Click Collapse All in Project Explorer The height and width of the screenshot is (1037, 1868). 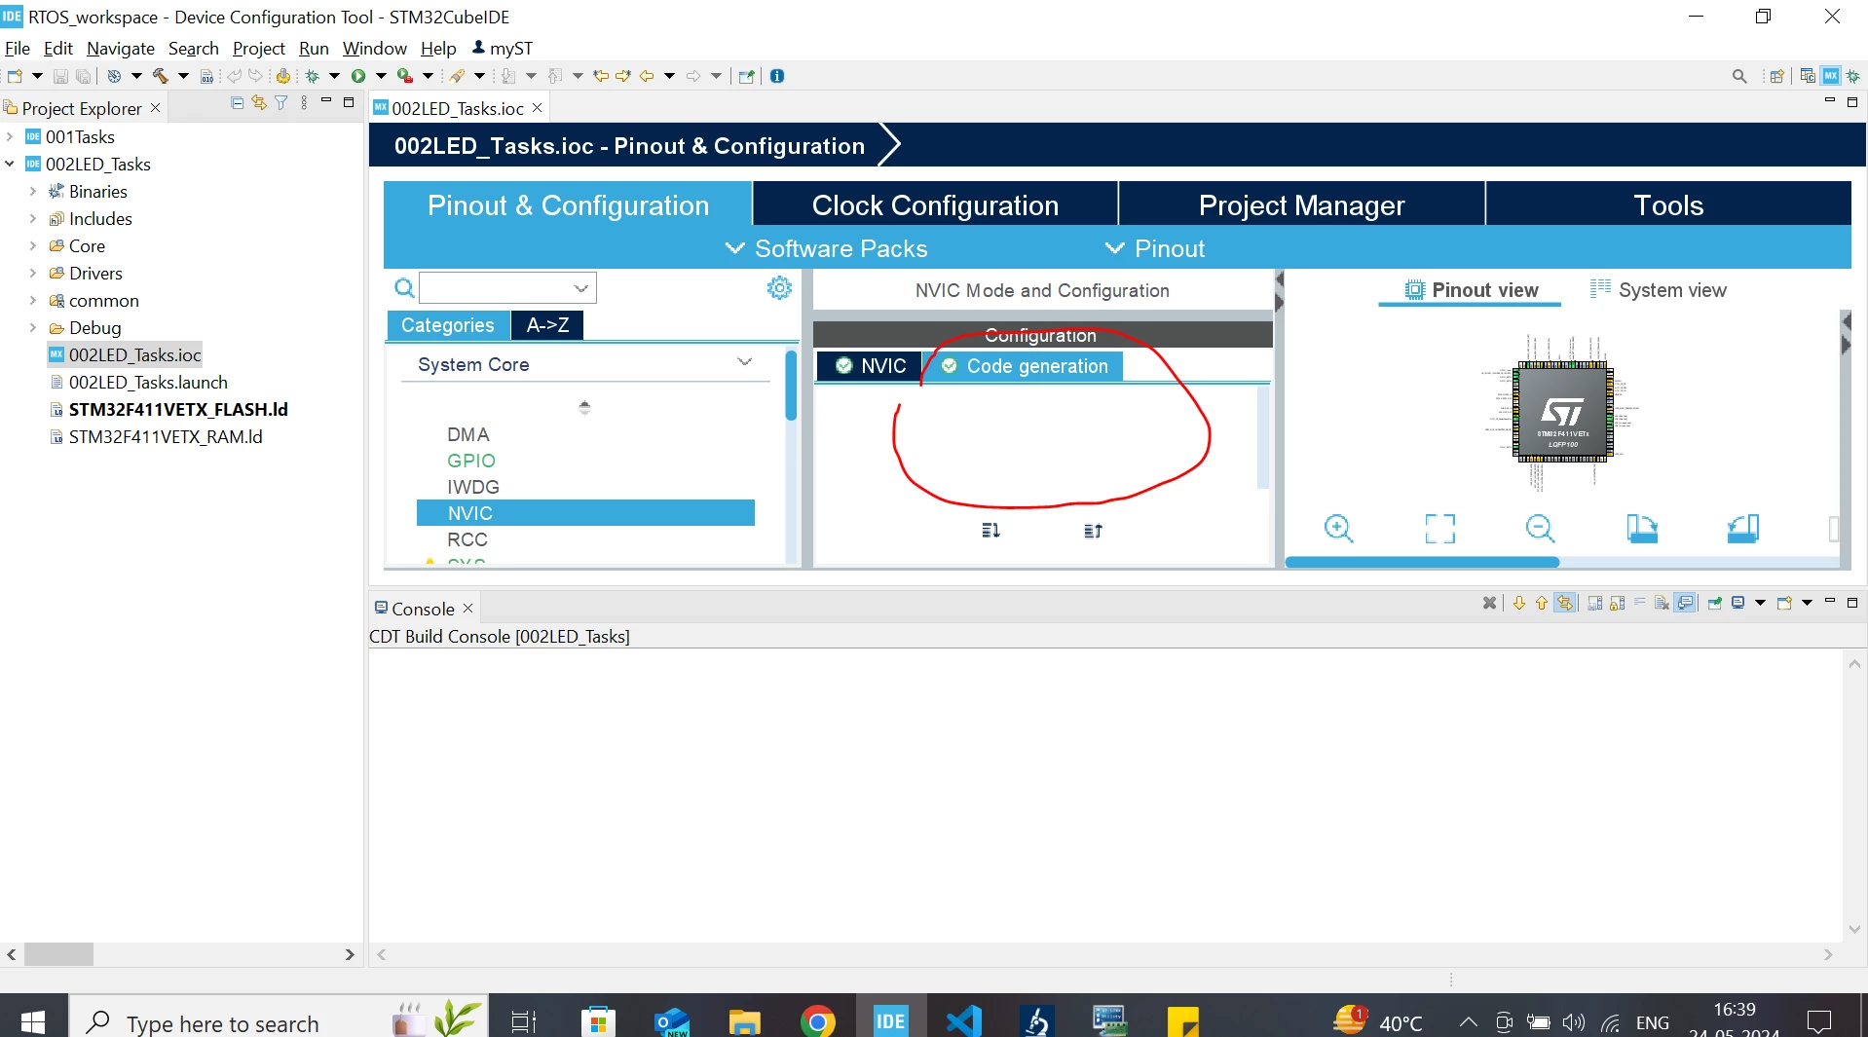237,103
